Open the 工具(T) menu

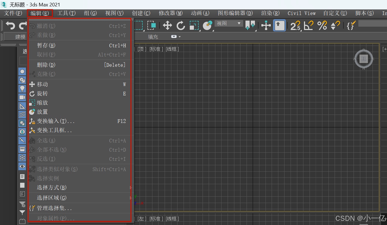click(67, 13)
